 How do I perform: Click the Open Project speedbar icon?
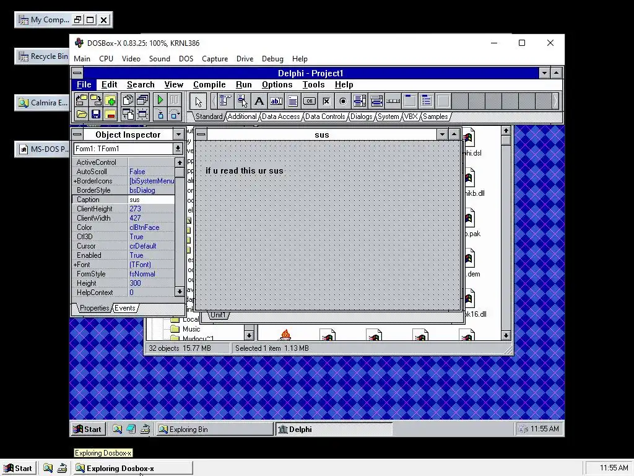click(x=81, y=100)
